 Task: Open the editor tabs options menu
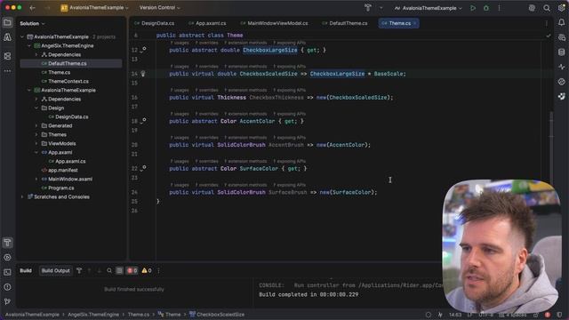tap(547, 23)
